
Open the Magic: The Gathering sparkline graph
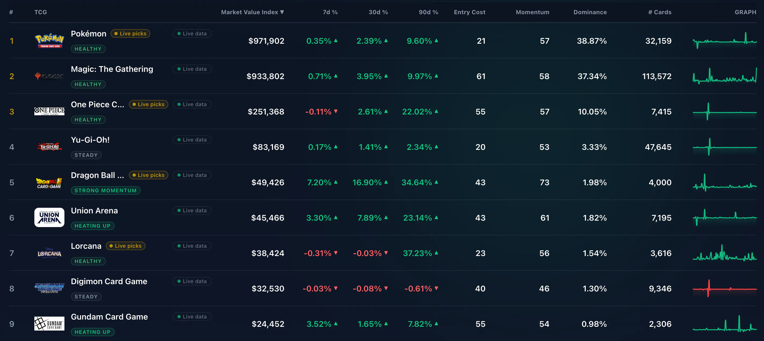[725, 76]
